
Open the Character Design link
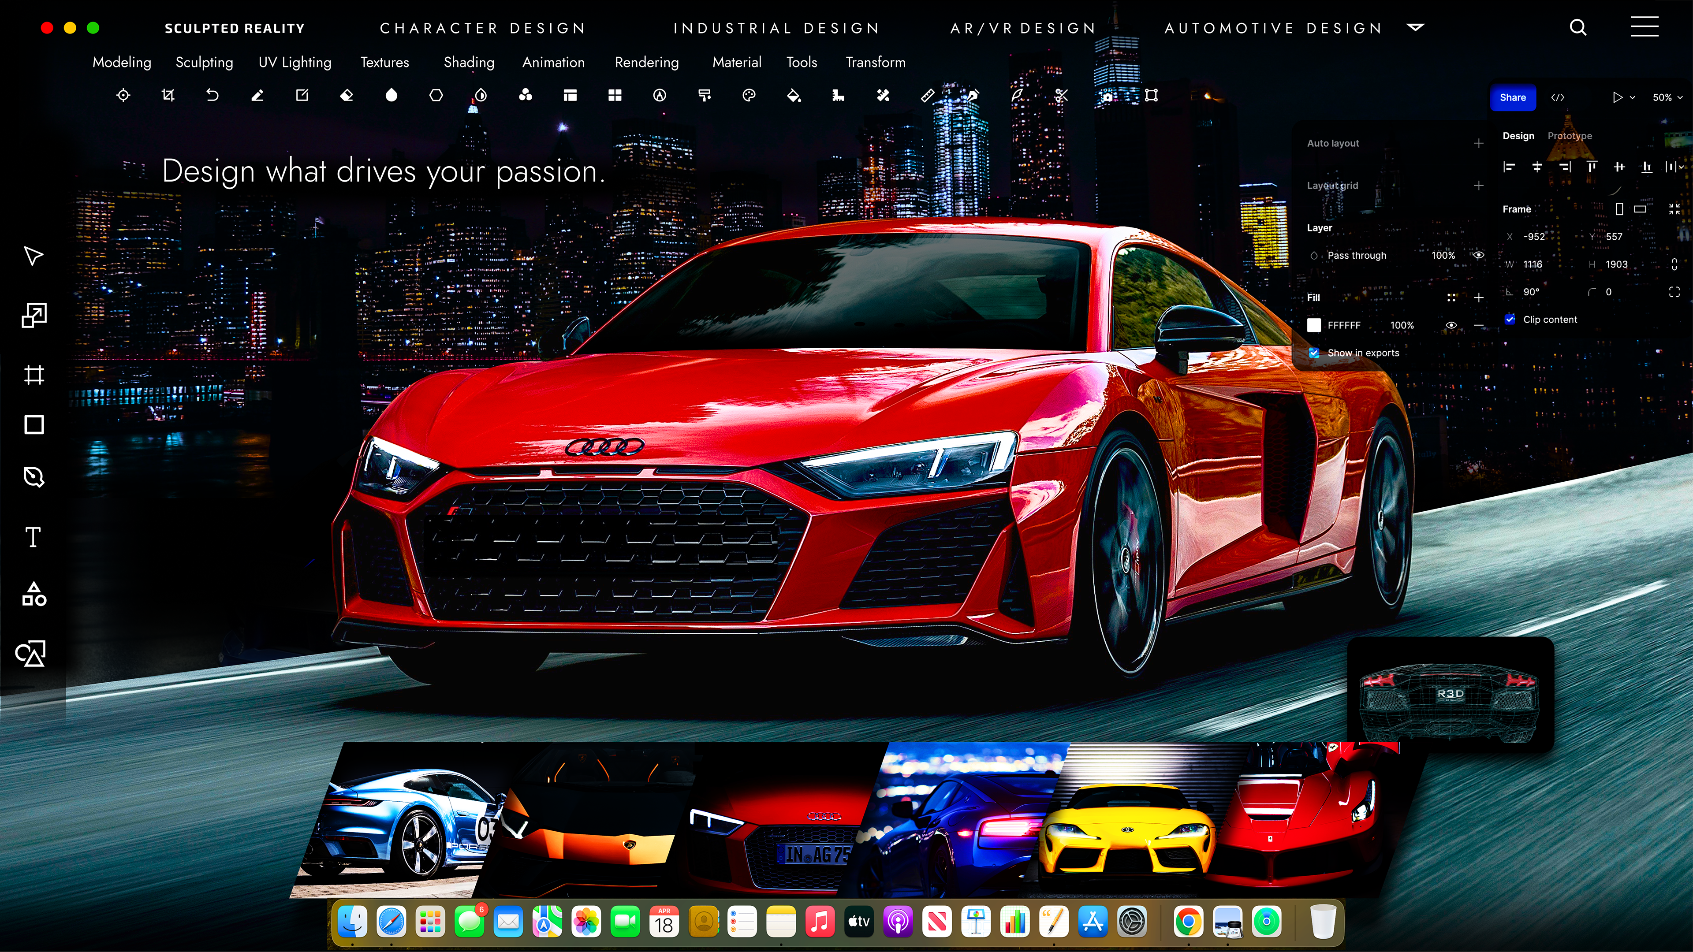pos(482,28)
